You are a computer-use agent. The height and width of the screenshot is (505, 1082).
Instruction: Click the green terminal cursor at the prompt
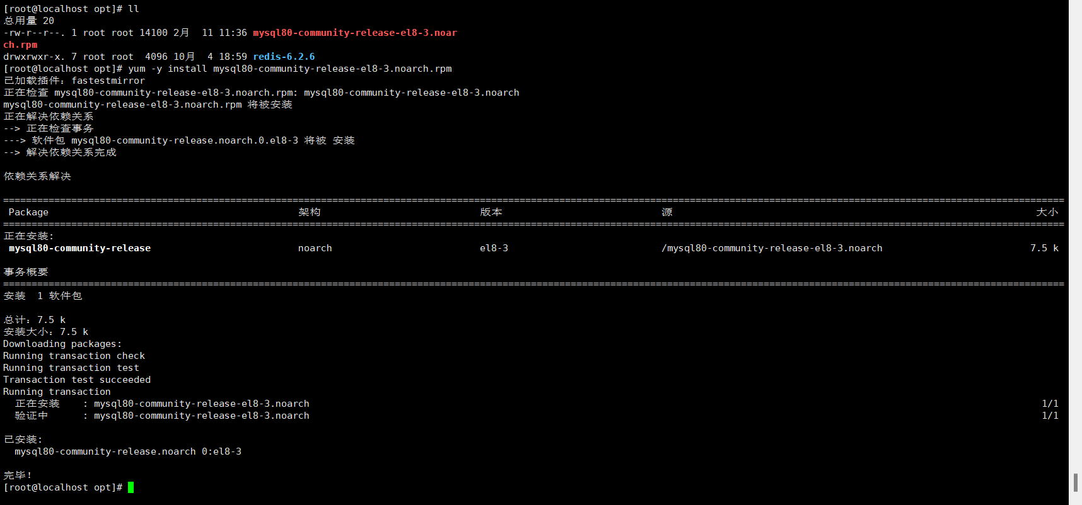point(131,487)
